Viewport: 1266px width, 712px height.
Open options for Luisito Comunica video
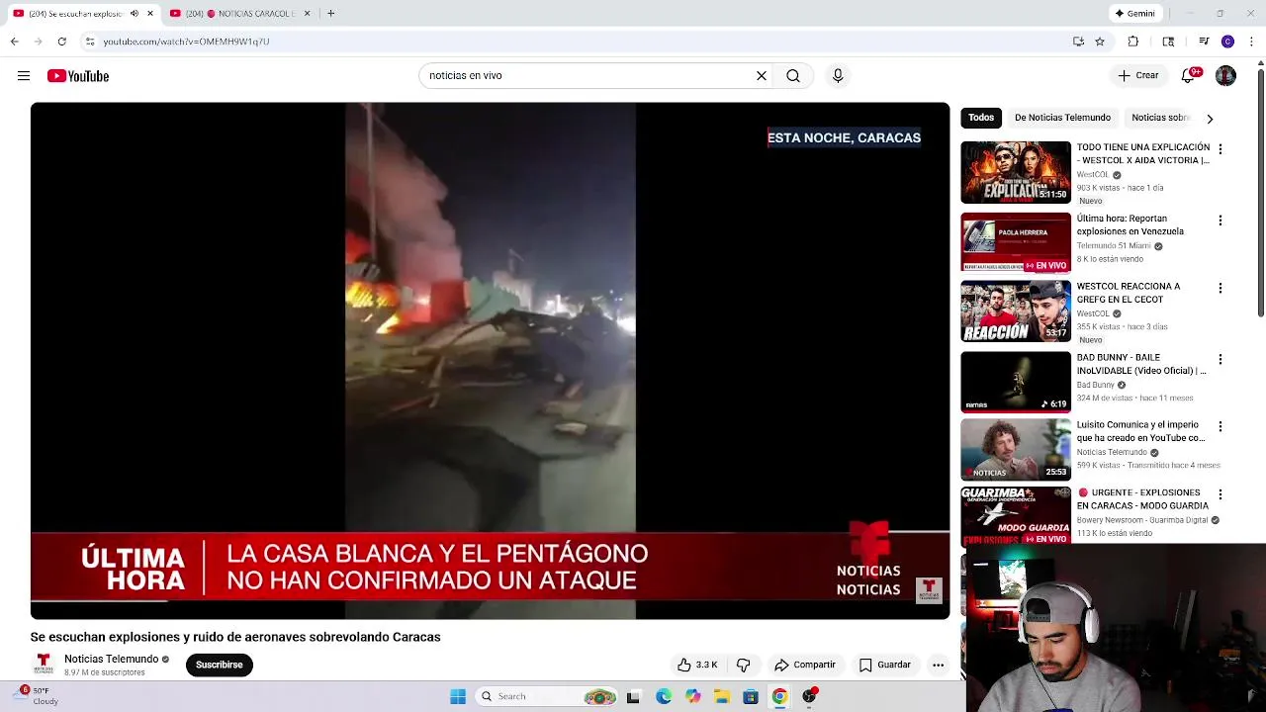[x=1220, y=427]
